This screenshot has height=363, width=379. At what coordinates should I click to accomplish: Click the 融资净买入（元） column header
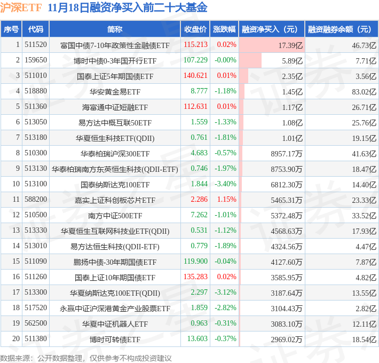pos(272,29)
